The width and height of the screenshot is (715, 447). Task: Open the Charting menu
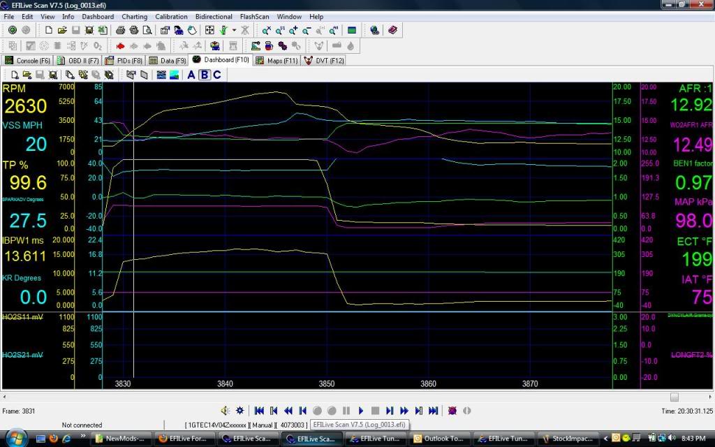[x=135, y=17]
